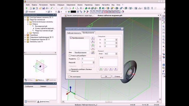Add a transformation with the green plus button

[93, 45]
